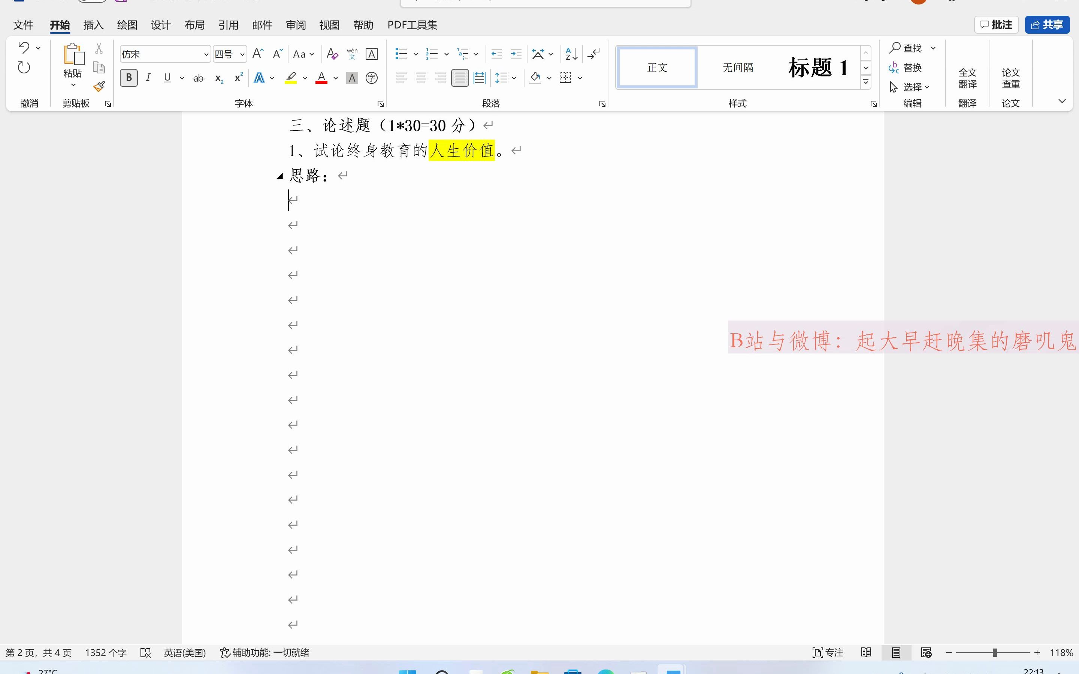The image size is (1079, 674).
Task: Toggle Strikethrough formatting
Action: click(199, 79)
